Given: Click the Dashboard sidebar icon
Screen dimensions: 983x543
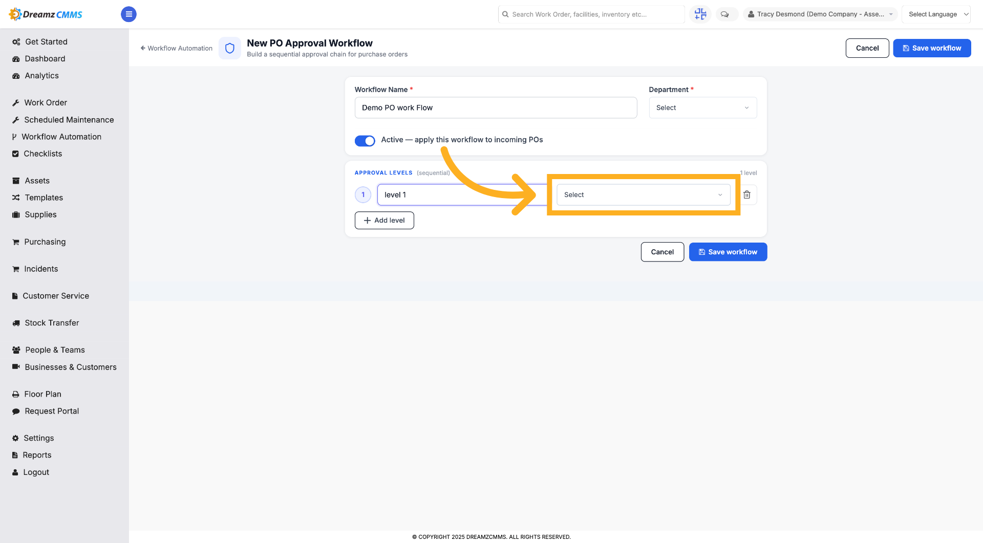Looking at the screenshot, I should (x=16, y=59).
